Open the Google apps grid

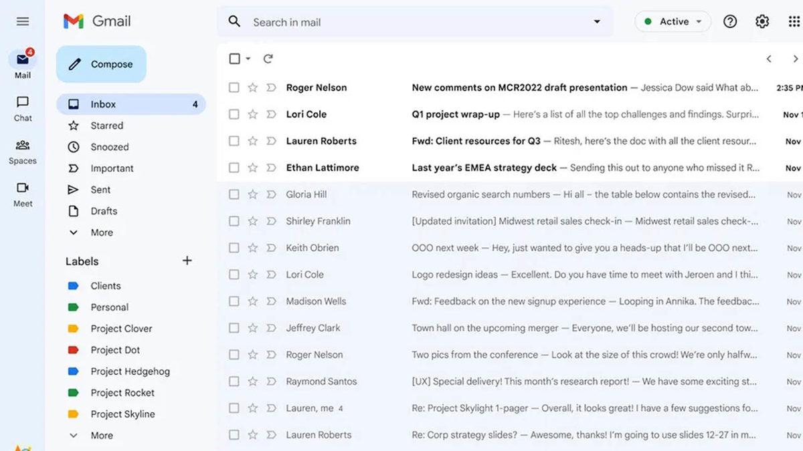pos(794,21)
